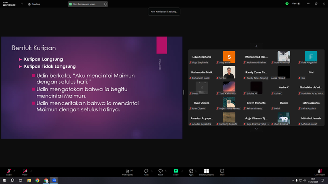Switch to Zoom app icon in taskbar
Viewport: 328px width, 184px height.
click(54, 180)
